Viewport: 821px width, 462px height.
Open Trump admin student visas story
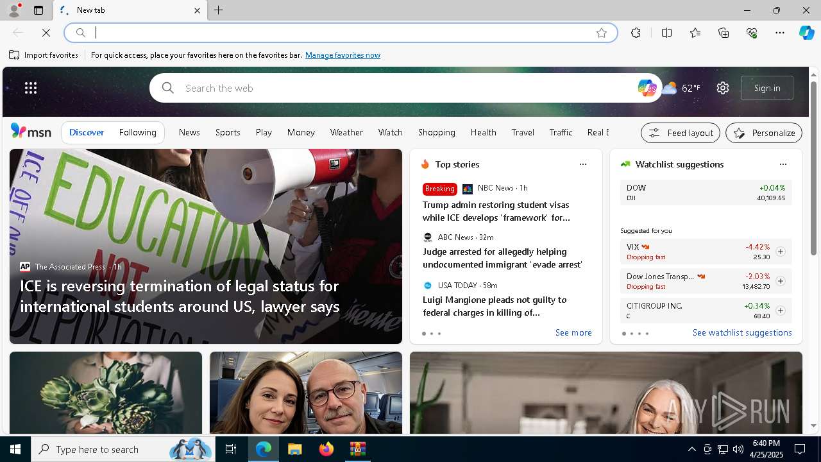pyautogui.click(x=496, y=211)
